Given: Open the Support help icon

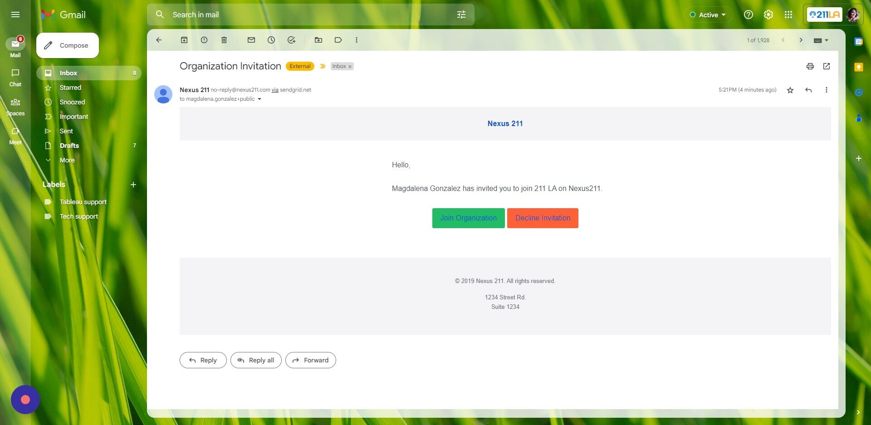Looking at the screenshot, I should 749,15.
